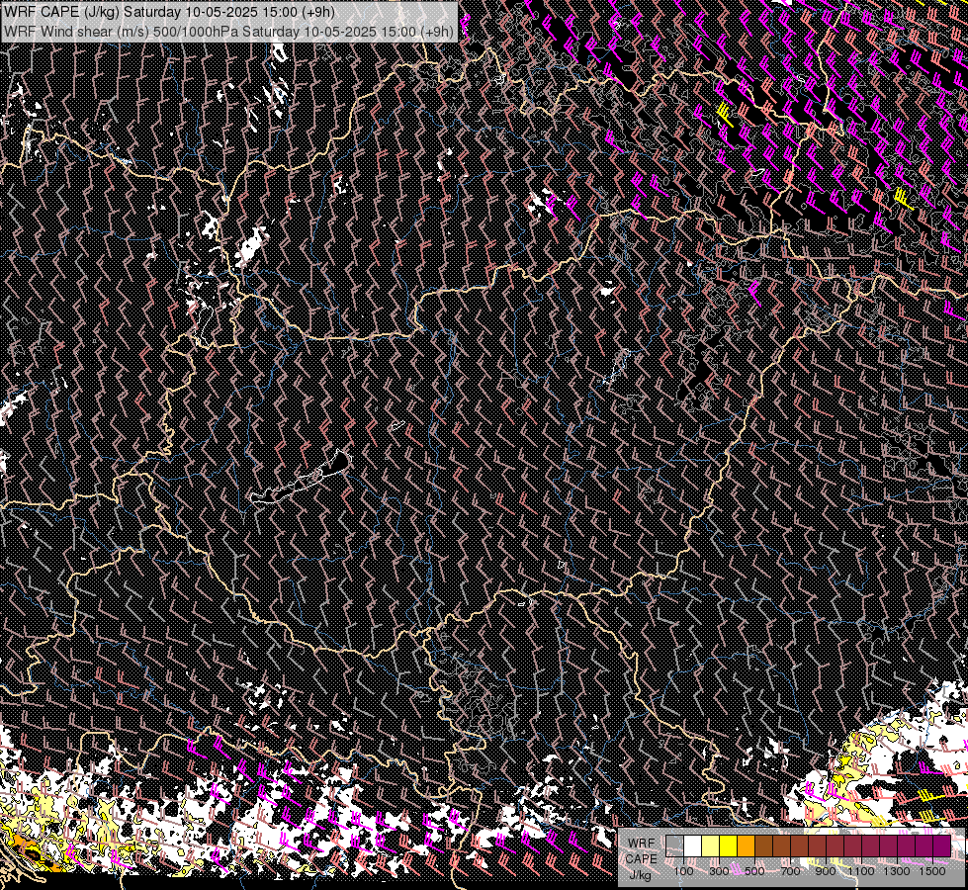Click the J/kg unit label in legend

[641, 875]
